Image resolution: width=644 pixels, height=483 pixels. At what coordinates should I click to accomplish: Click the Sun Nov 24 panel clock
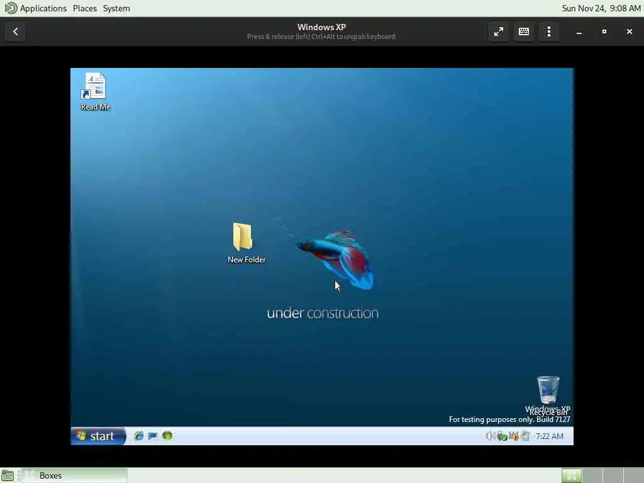click(x=601, y=8)
